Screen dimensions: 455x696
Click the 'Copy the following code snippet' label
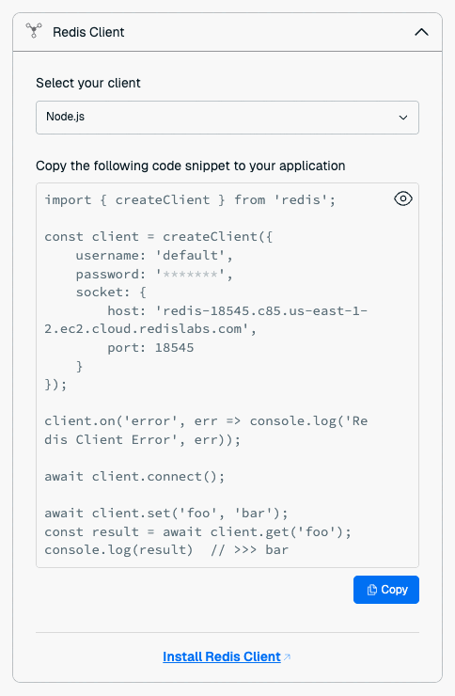[x=191, y=166]
